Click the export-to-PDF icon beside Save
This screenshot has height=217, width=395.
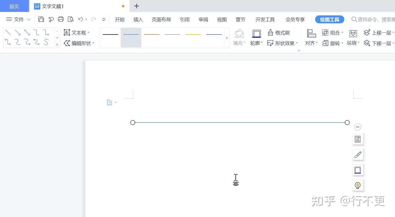pos(51,19)
